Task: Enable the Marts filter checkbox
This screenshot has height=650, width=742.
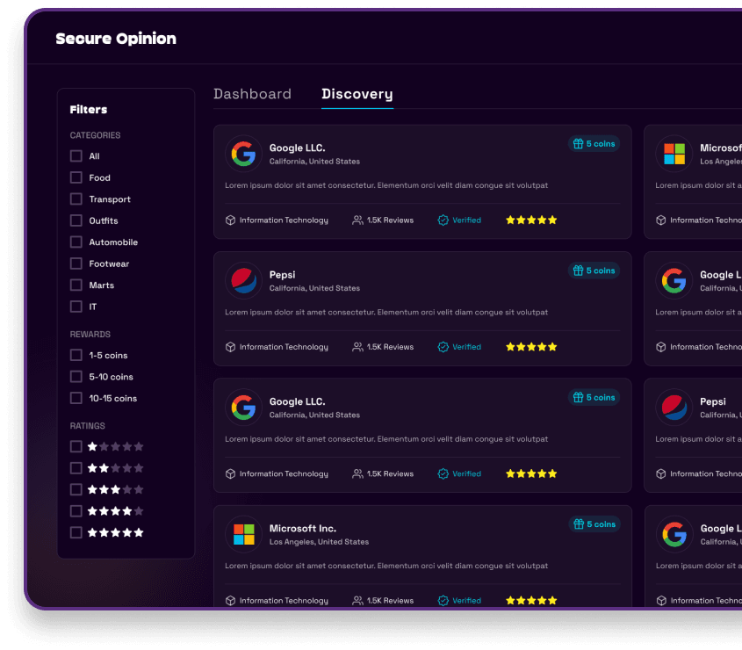Action: [x=76, y=285]
